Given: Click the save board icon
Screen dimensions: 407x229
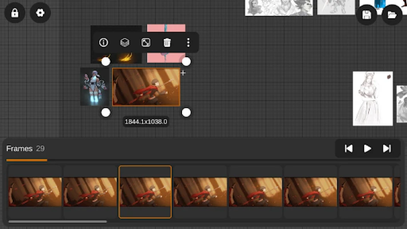Looking at the screenshot, I should [367, 15].
